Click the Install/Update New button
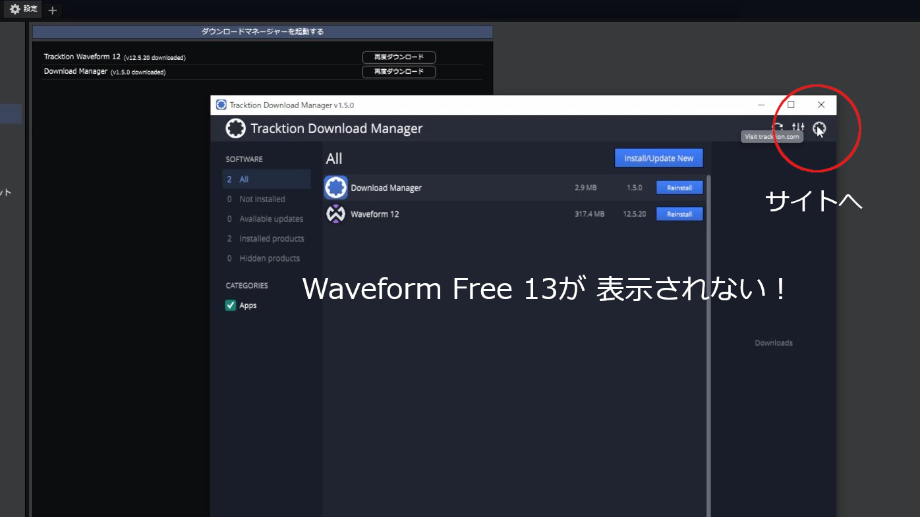 (658, 158)
